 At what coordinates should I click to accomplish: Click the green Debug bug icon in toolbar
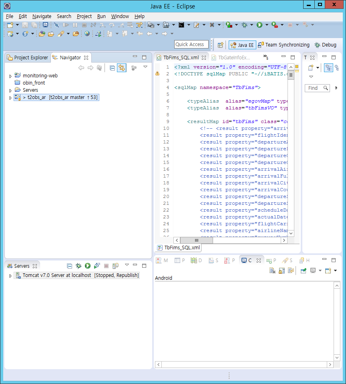click(x=244, y=25)
